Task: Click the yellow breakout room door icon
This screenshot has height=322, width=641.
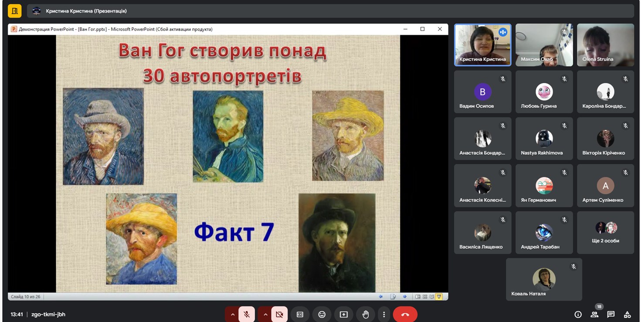Action: [x=14, y=11]
